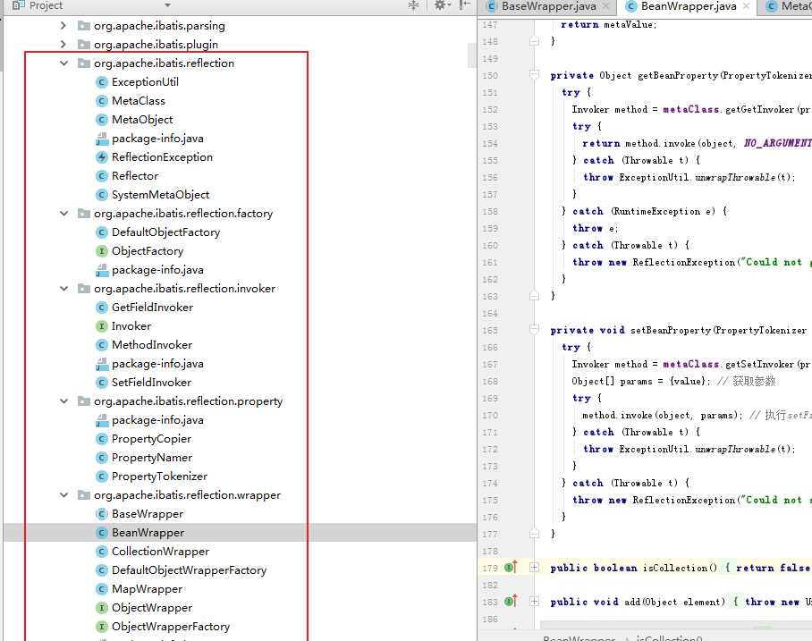Click line number 158 in gutter
This screenshot has width=812, height=641.
[x=490, y=211]
